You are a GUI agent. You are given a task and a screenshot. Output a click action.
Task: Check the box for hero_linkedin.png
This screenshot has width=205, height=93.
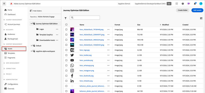point(66,81)
